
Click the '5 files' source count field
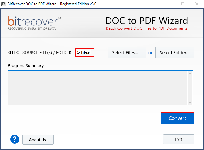pos(85,52)
